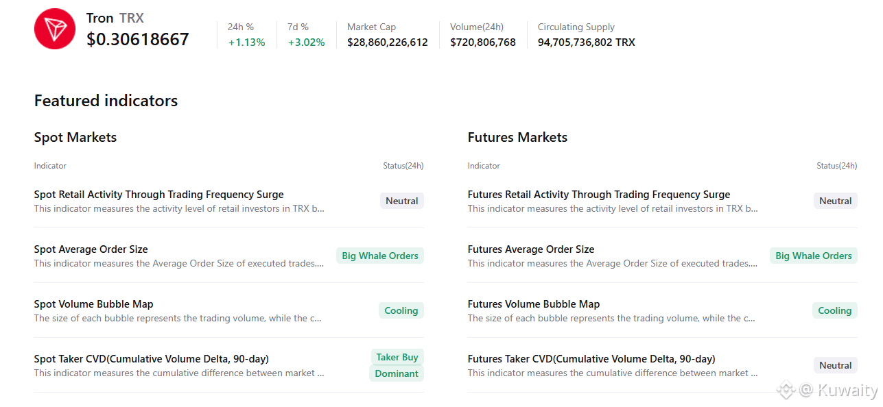
Task: Open the Futures Volume Bubble Map indicator
Action: coord(533,304)
